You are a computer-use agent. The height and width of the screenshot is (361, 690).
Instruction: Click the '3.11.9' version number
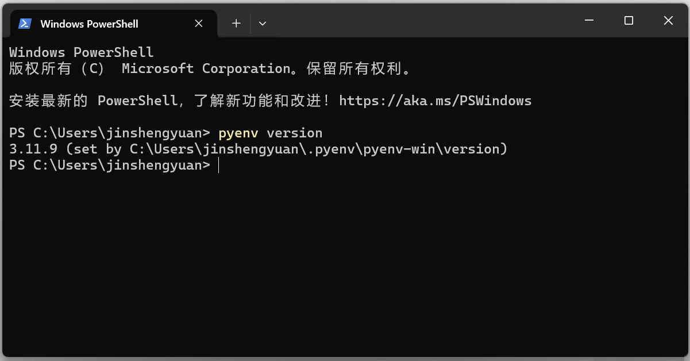33,149
